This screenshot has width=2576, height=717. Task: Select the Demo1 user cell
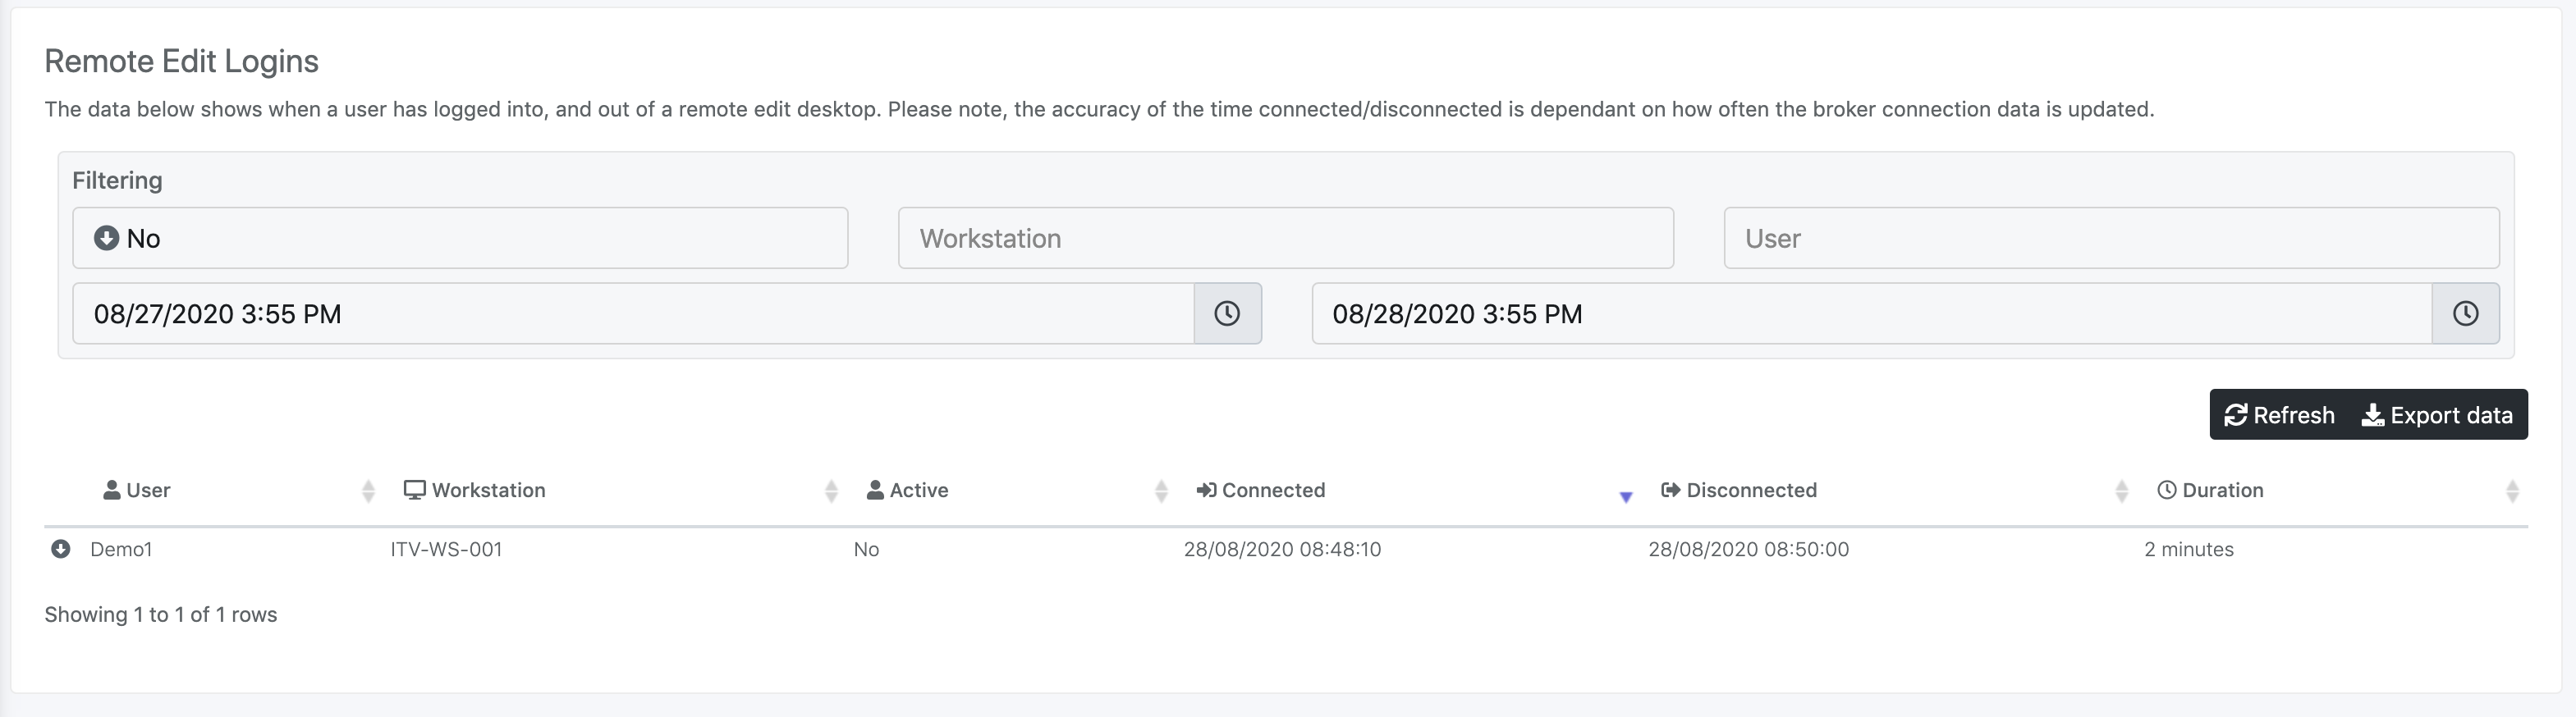(x=121, y=549)
